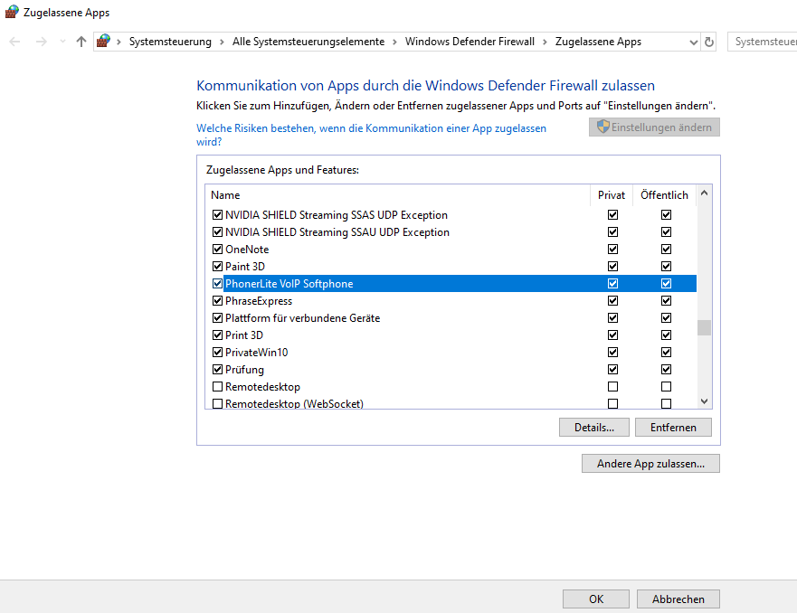Refresh the Zugelassene Apps page

pos(709,42)
